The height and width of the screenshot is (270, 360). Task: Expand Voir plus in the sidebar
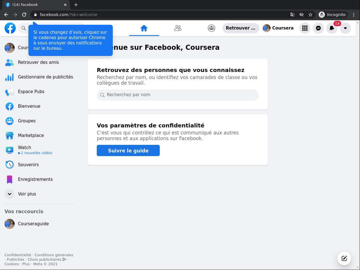tap(39, 194)
